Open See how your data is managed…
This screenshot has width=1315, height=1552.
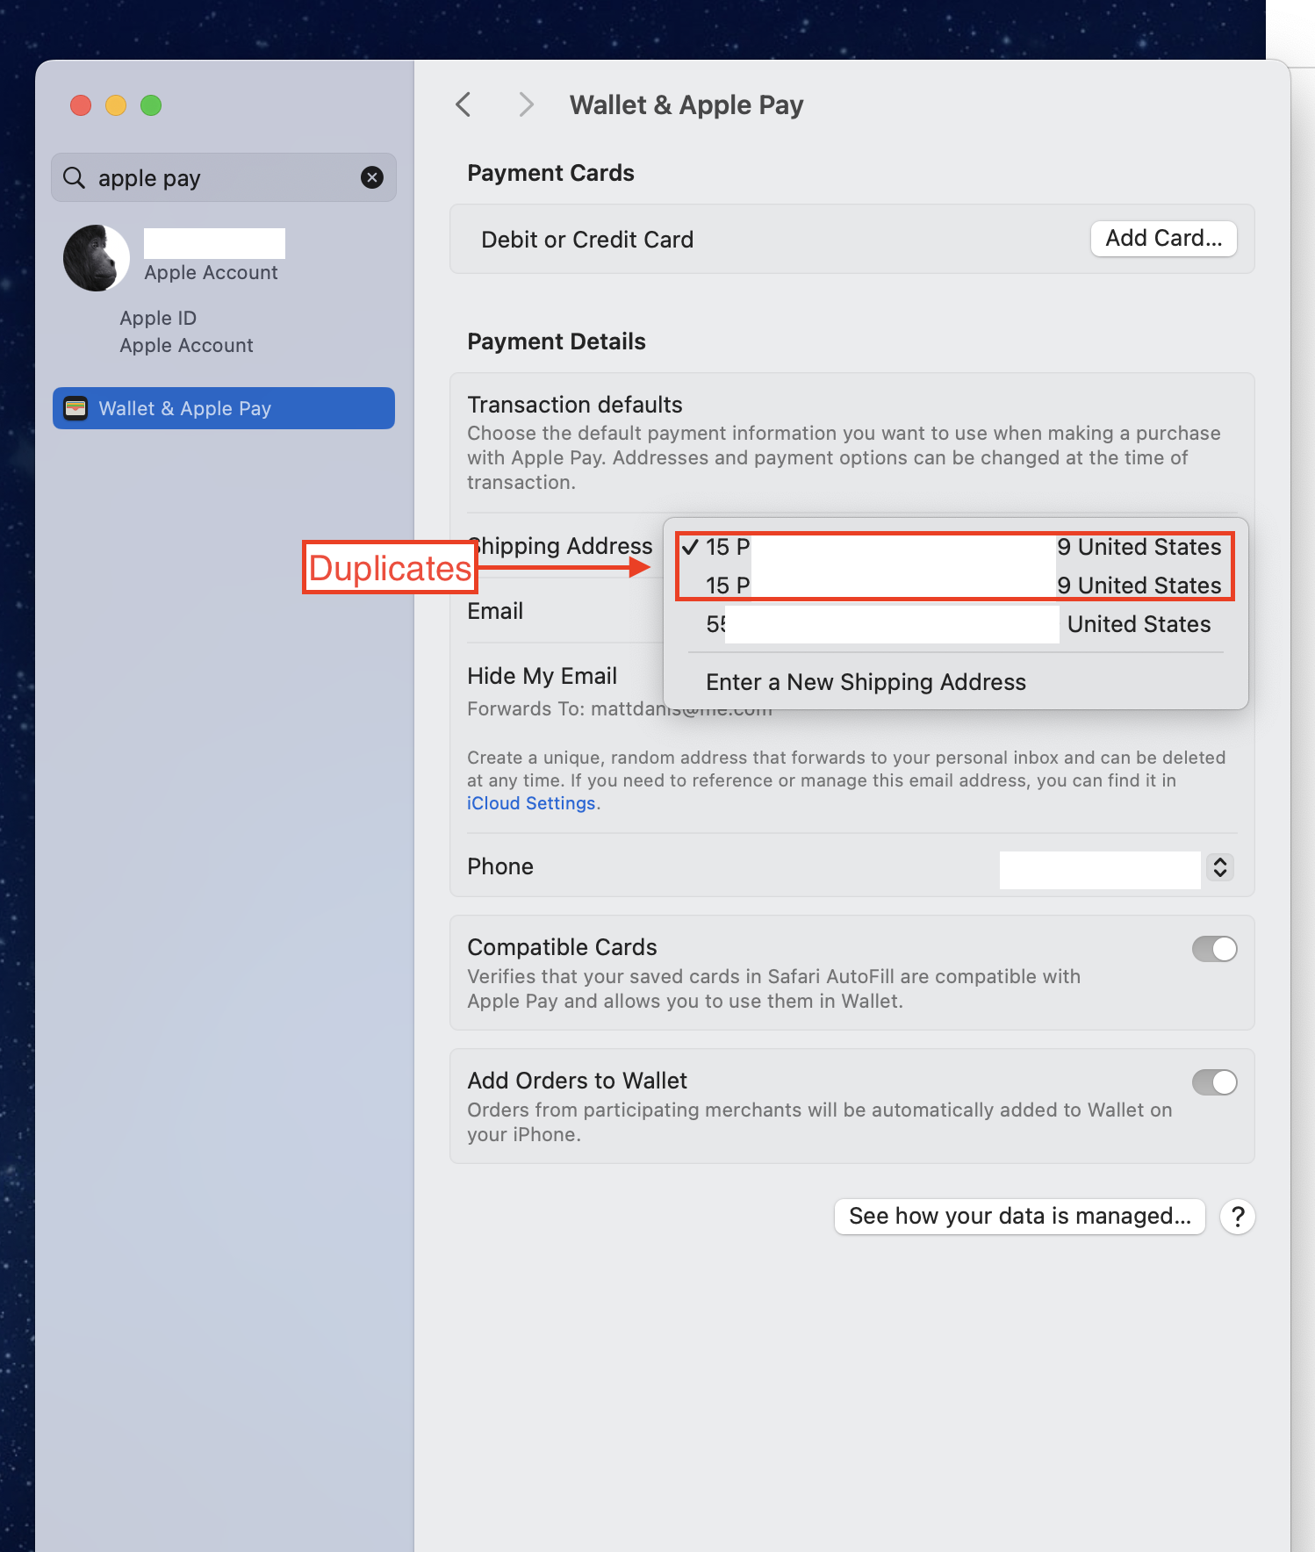[1019, 1216]
